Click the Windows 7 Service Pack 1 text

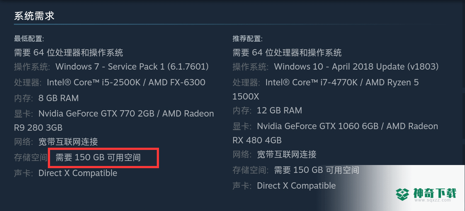132,67
